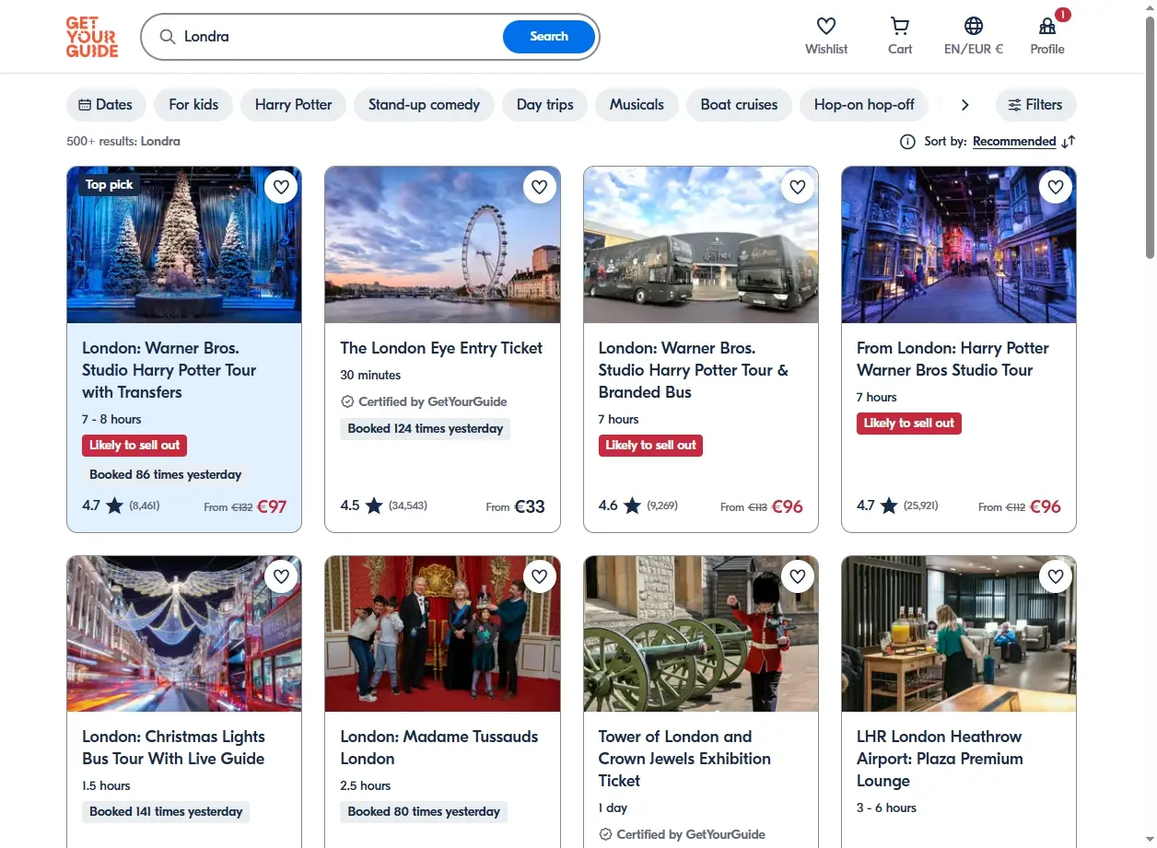Image resolution: width=1157 pixels, height=848 pixels.
Task: Open the Recommended sort dropdown
Action: click(1014, 142)
